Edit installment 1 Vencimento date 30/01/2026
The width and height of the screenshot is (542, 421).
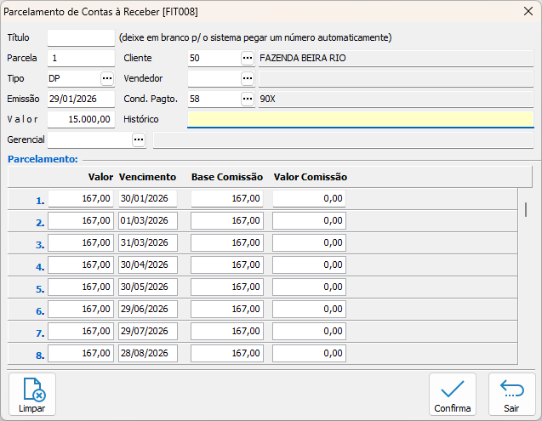(148, 198)
